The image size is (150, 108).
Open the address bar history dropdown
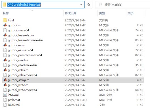click(81, 5)
